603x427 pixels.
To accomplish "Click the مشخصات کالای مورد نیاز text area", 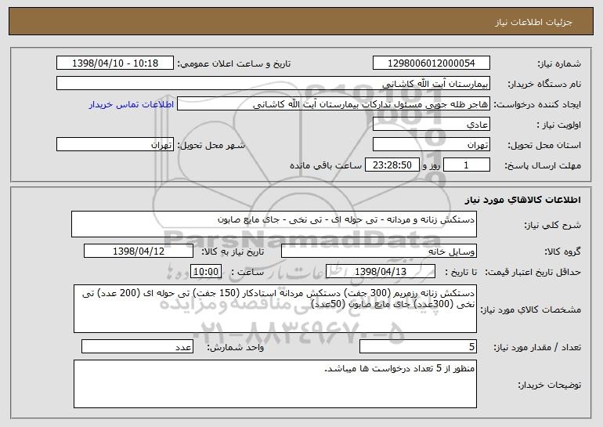I will coord(275,309).
